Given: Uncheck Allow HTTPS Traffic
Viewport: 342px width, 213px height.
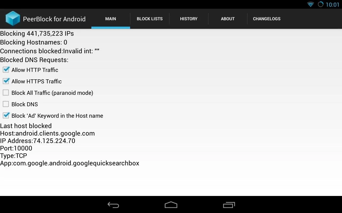Looking at the screenshot, I should click(x=6, y=81).
